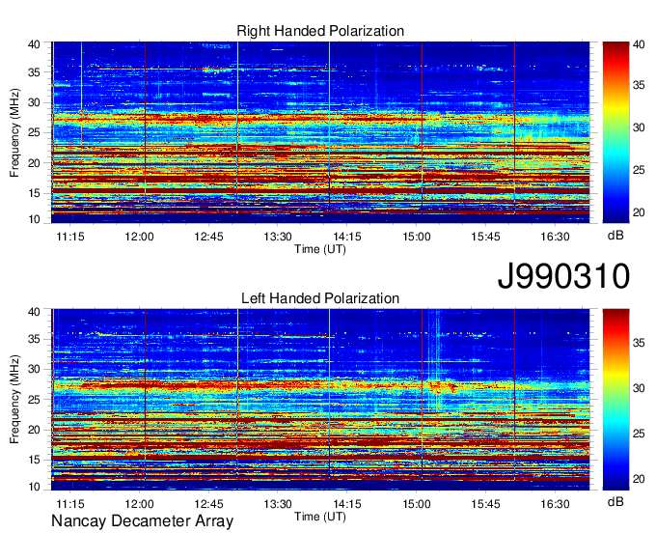
Task: Click "Frequency (MHz)" label of Left Handed plot
Action: pos(14,400)
